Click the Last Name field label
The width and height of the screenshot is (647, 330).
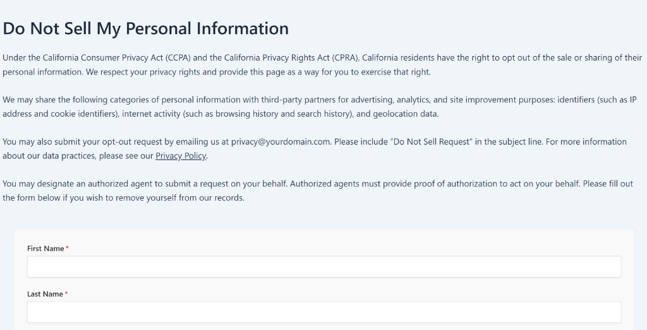click(45, 294)
